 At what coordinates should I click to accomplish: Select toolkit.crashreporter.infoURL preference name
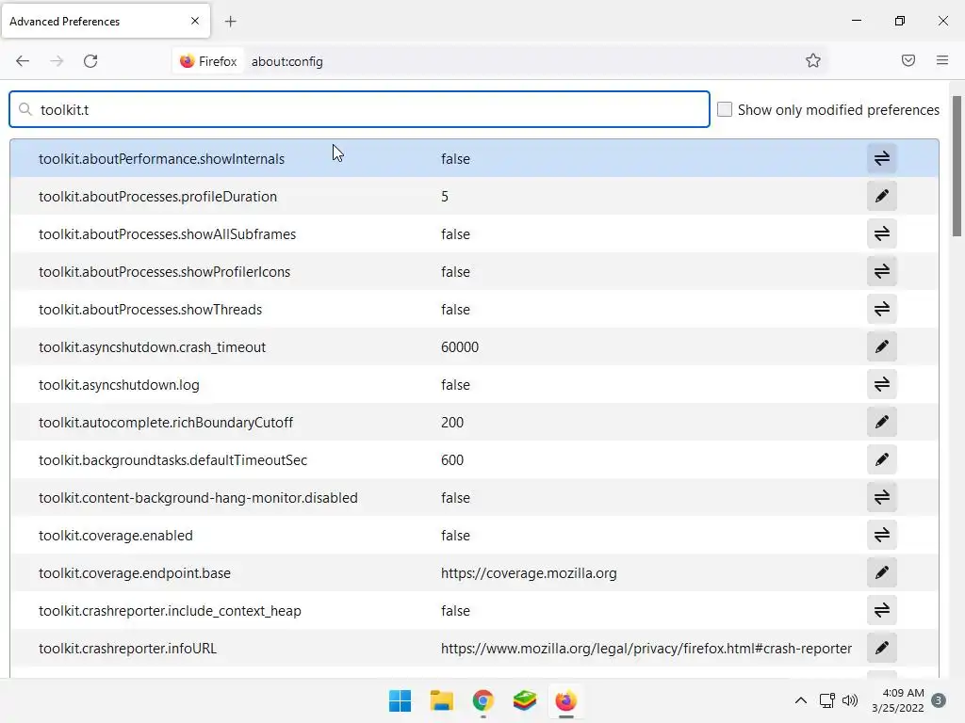coord(127,649)
